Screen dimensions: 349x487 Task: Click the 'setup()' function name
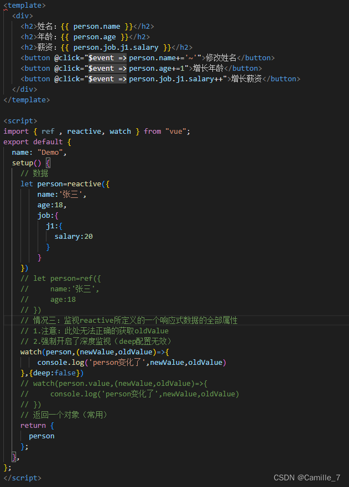tap(27, 163)
